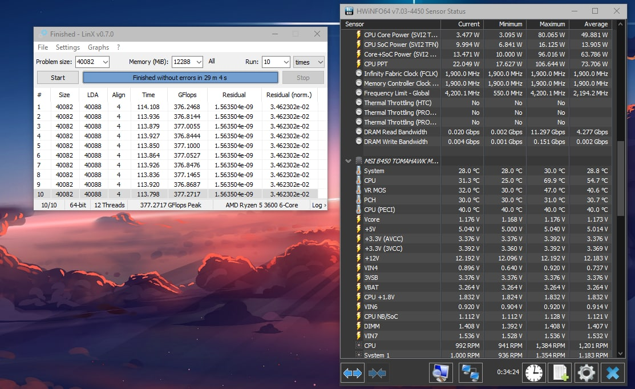Open the Settings menu in LinX
The width and height of the screenshot is (635, 389).
pos(67,47)
